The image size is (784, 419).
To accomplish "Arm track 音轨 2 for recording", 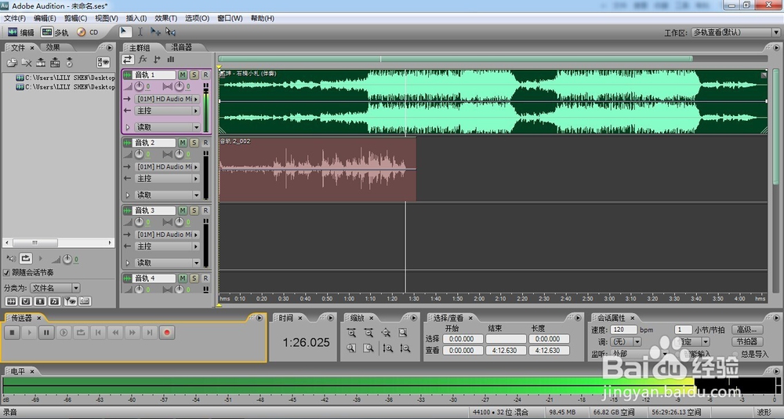I will click(205, 143).
